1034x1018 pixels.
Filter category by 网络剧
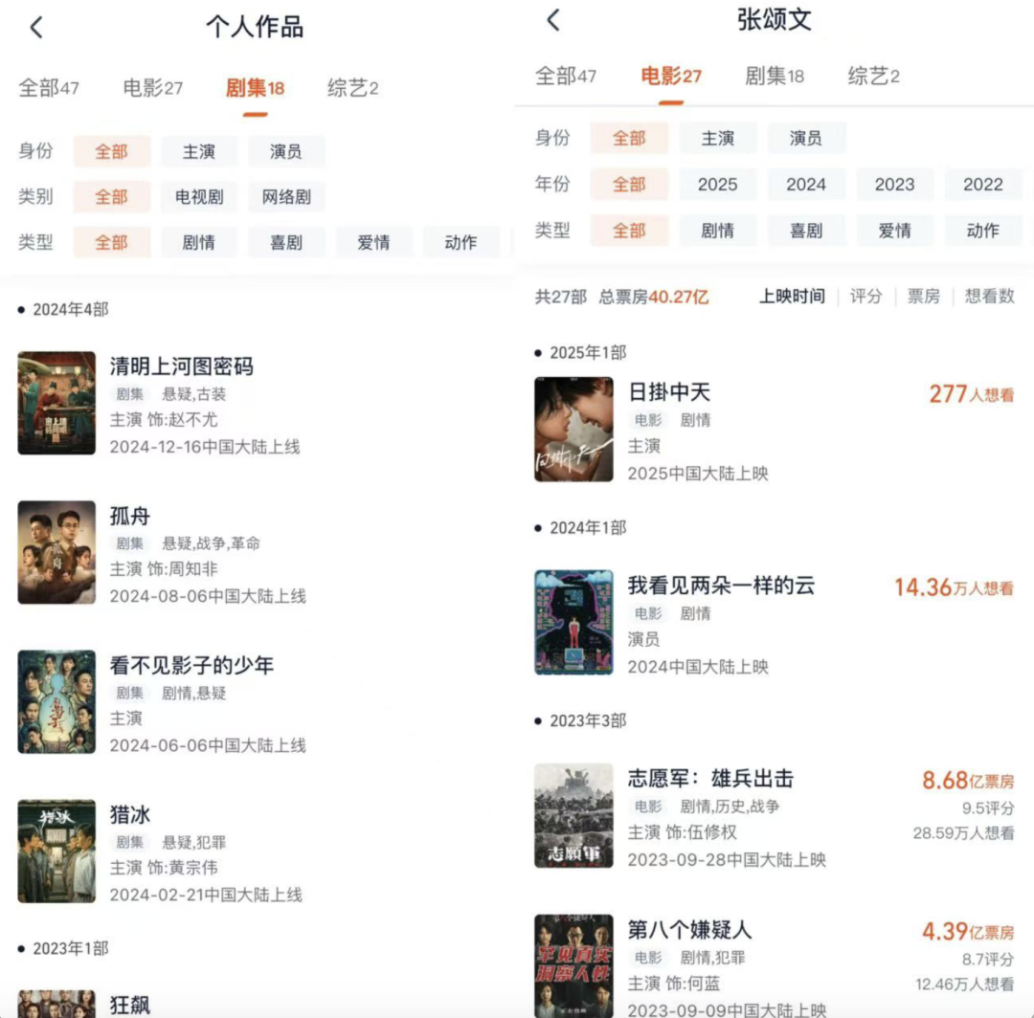[x=286, y=196]
